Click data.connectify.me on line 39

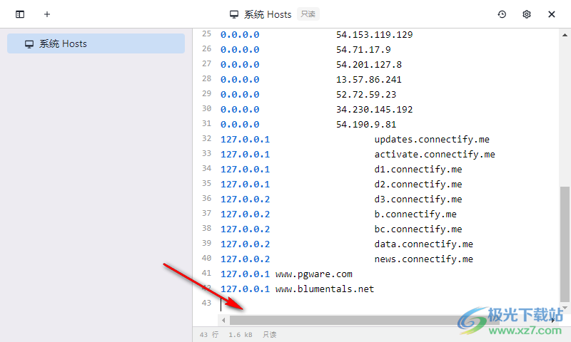423,244
